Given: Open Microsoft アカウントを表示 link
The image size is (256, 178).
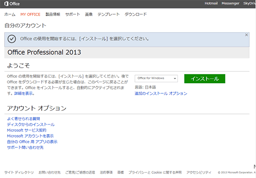Looking at the screenshot, I should pyautogui.click(x=30, y=136).
